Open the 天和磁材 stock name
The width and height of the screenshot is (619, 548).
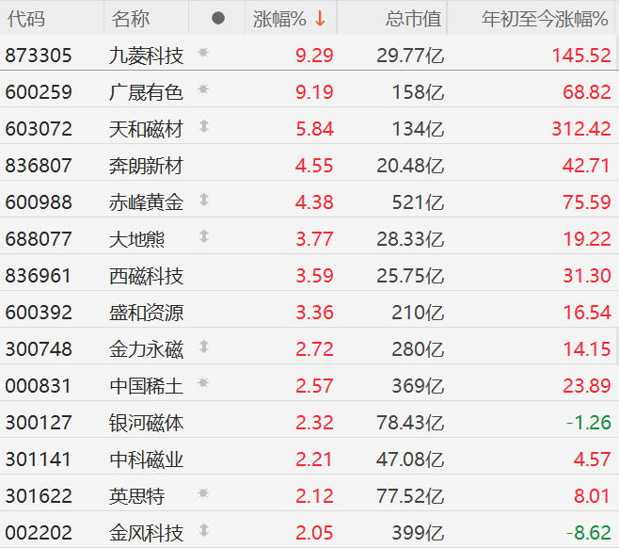pyautogui.click(x=146, y=129)
